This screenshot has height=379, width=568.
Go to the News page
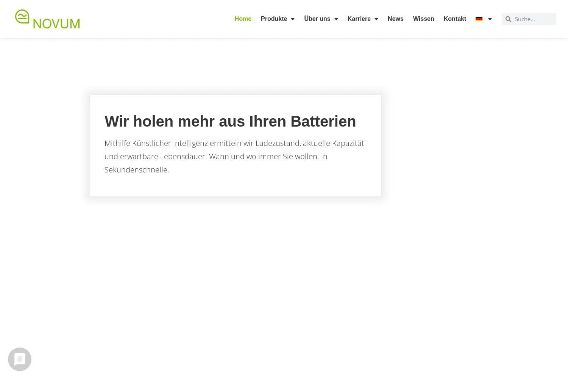395,19
